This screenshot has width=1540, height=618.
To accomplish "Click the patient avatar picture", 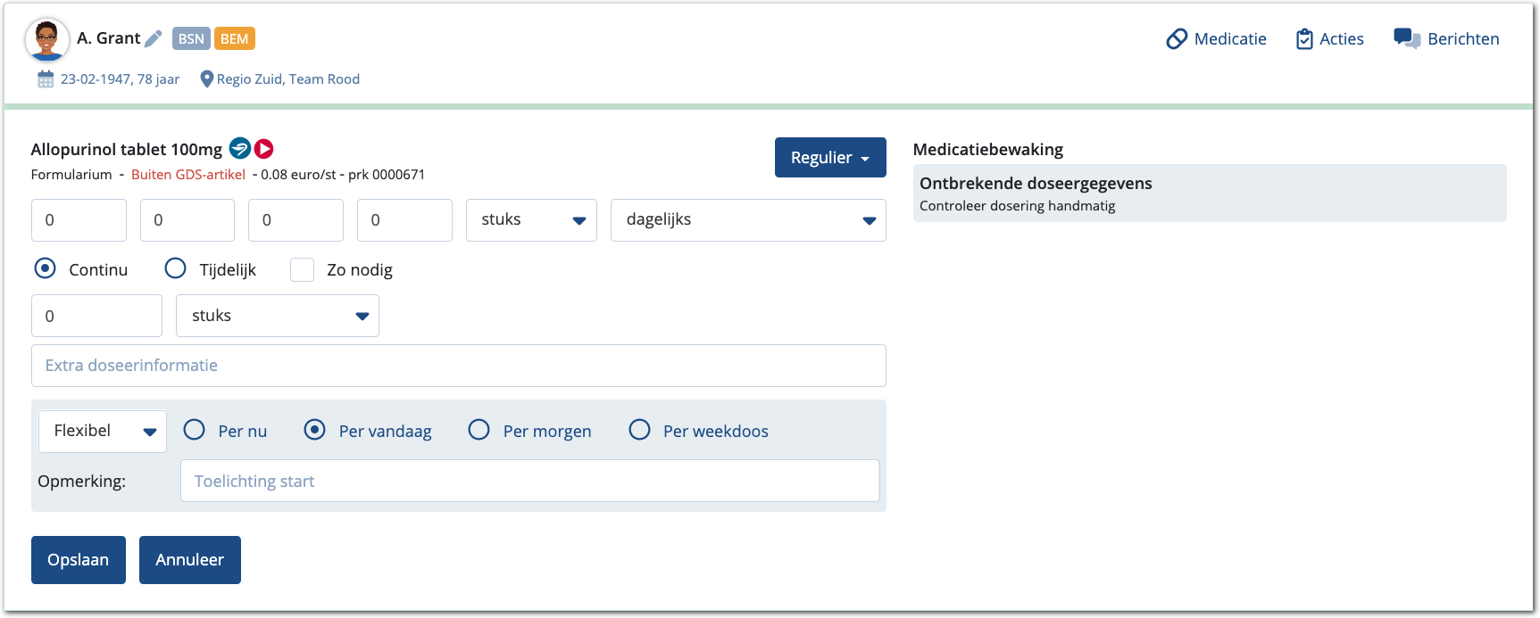I will pos(46,39).
